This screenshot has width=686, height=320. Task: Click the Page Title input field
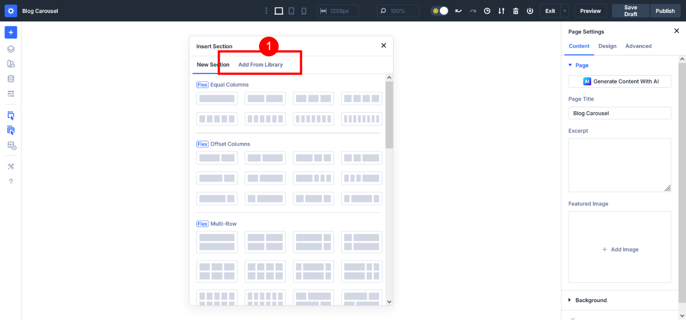click(x=619, y=113)
